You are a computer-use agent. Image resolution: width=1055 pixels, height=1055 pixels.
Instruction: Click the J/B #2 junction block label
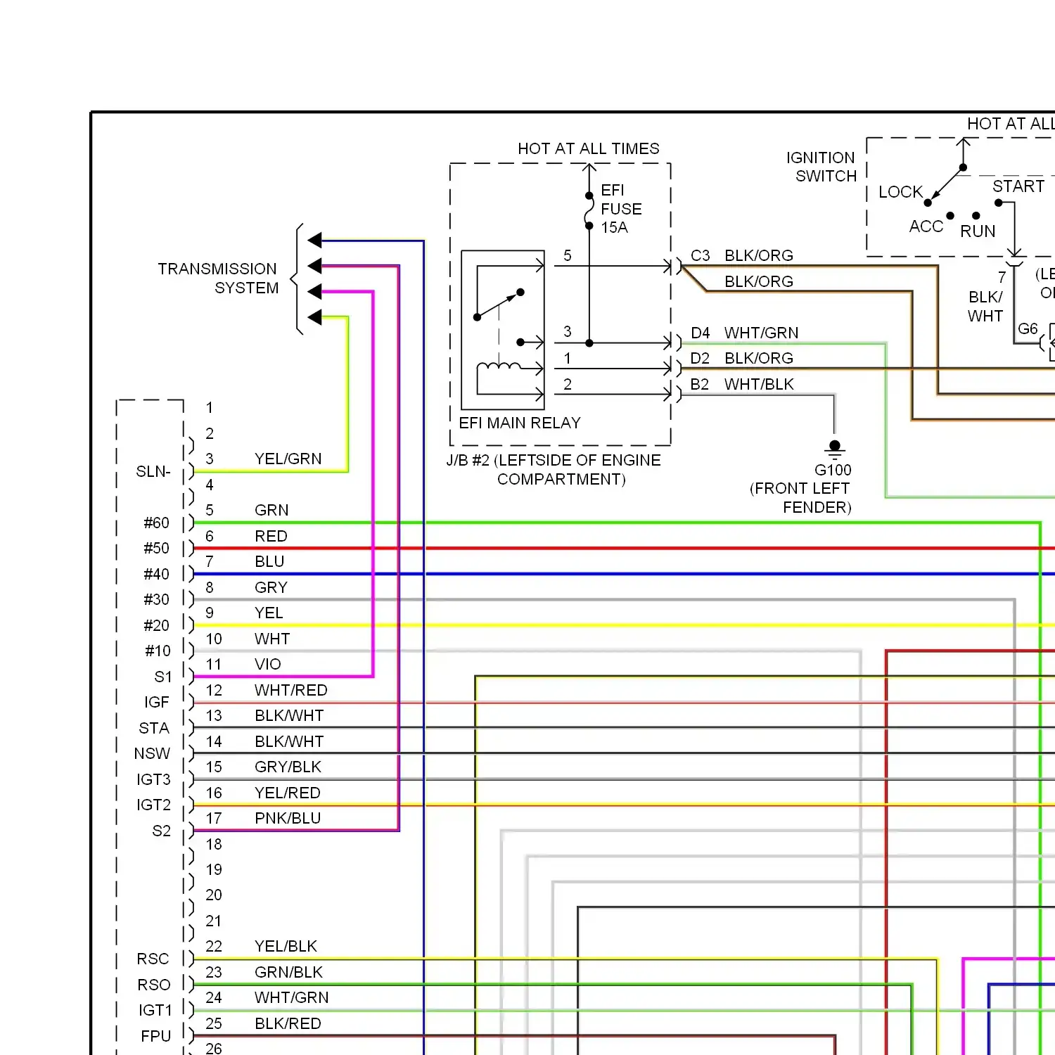(x=554, y=470)
